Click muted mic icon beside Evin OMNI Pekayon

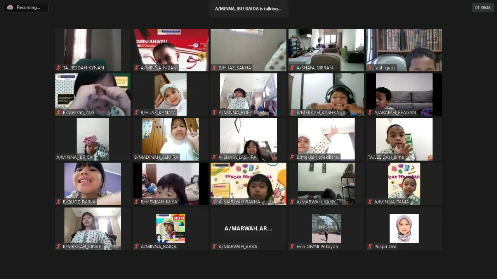(x=292, y=246)
